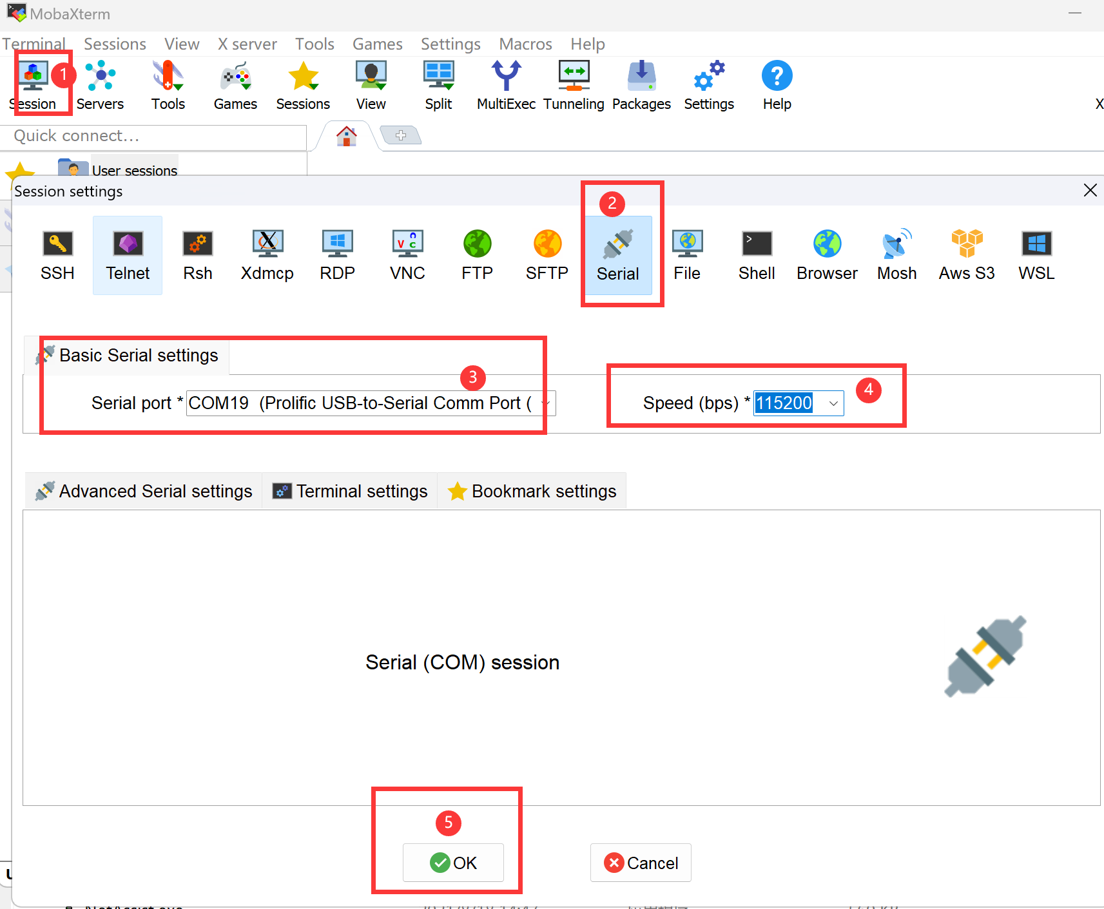This screenshot has width=1104, height=909.
Task: Launch the Games toolbar icon
Action: tap(235, 86)
